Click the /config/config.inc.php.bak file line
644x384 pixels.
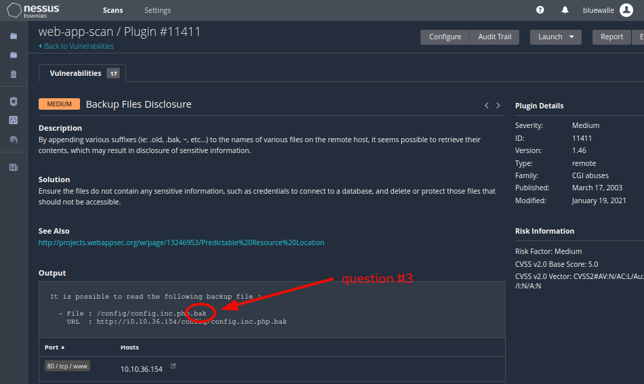point(132,314)
